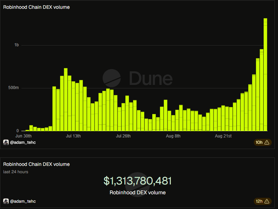Select the highest July peak bar

(66, 100)
